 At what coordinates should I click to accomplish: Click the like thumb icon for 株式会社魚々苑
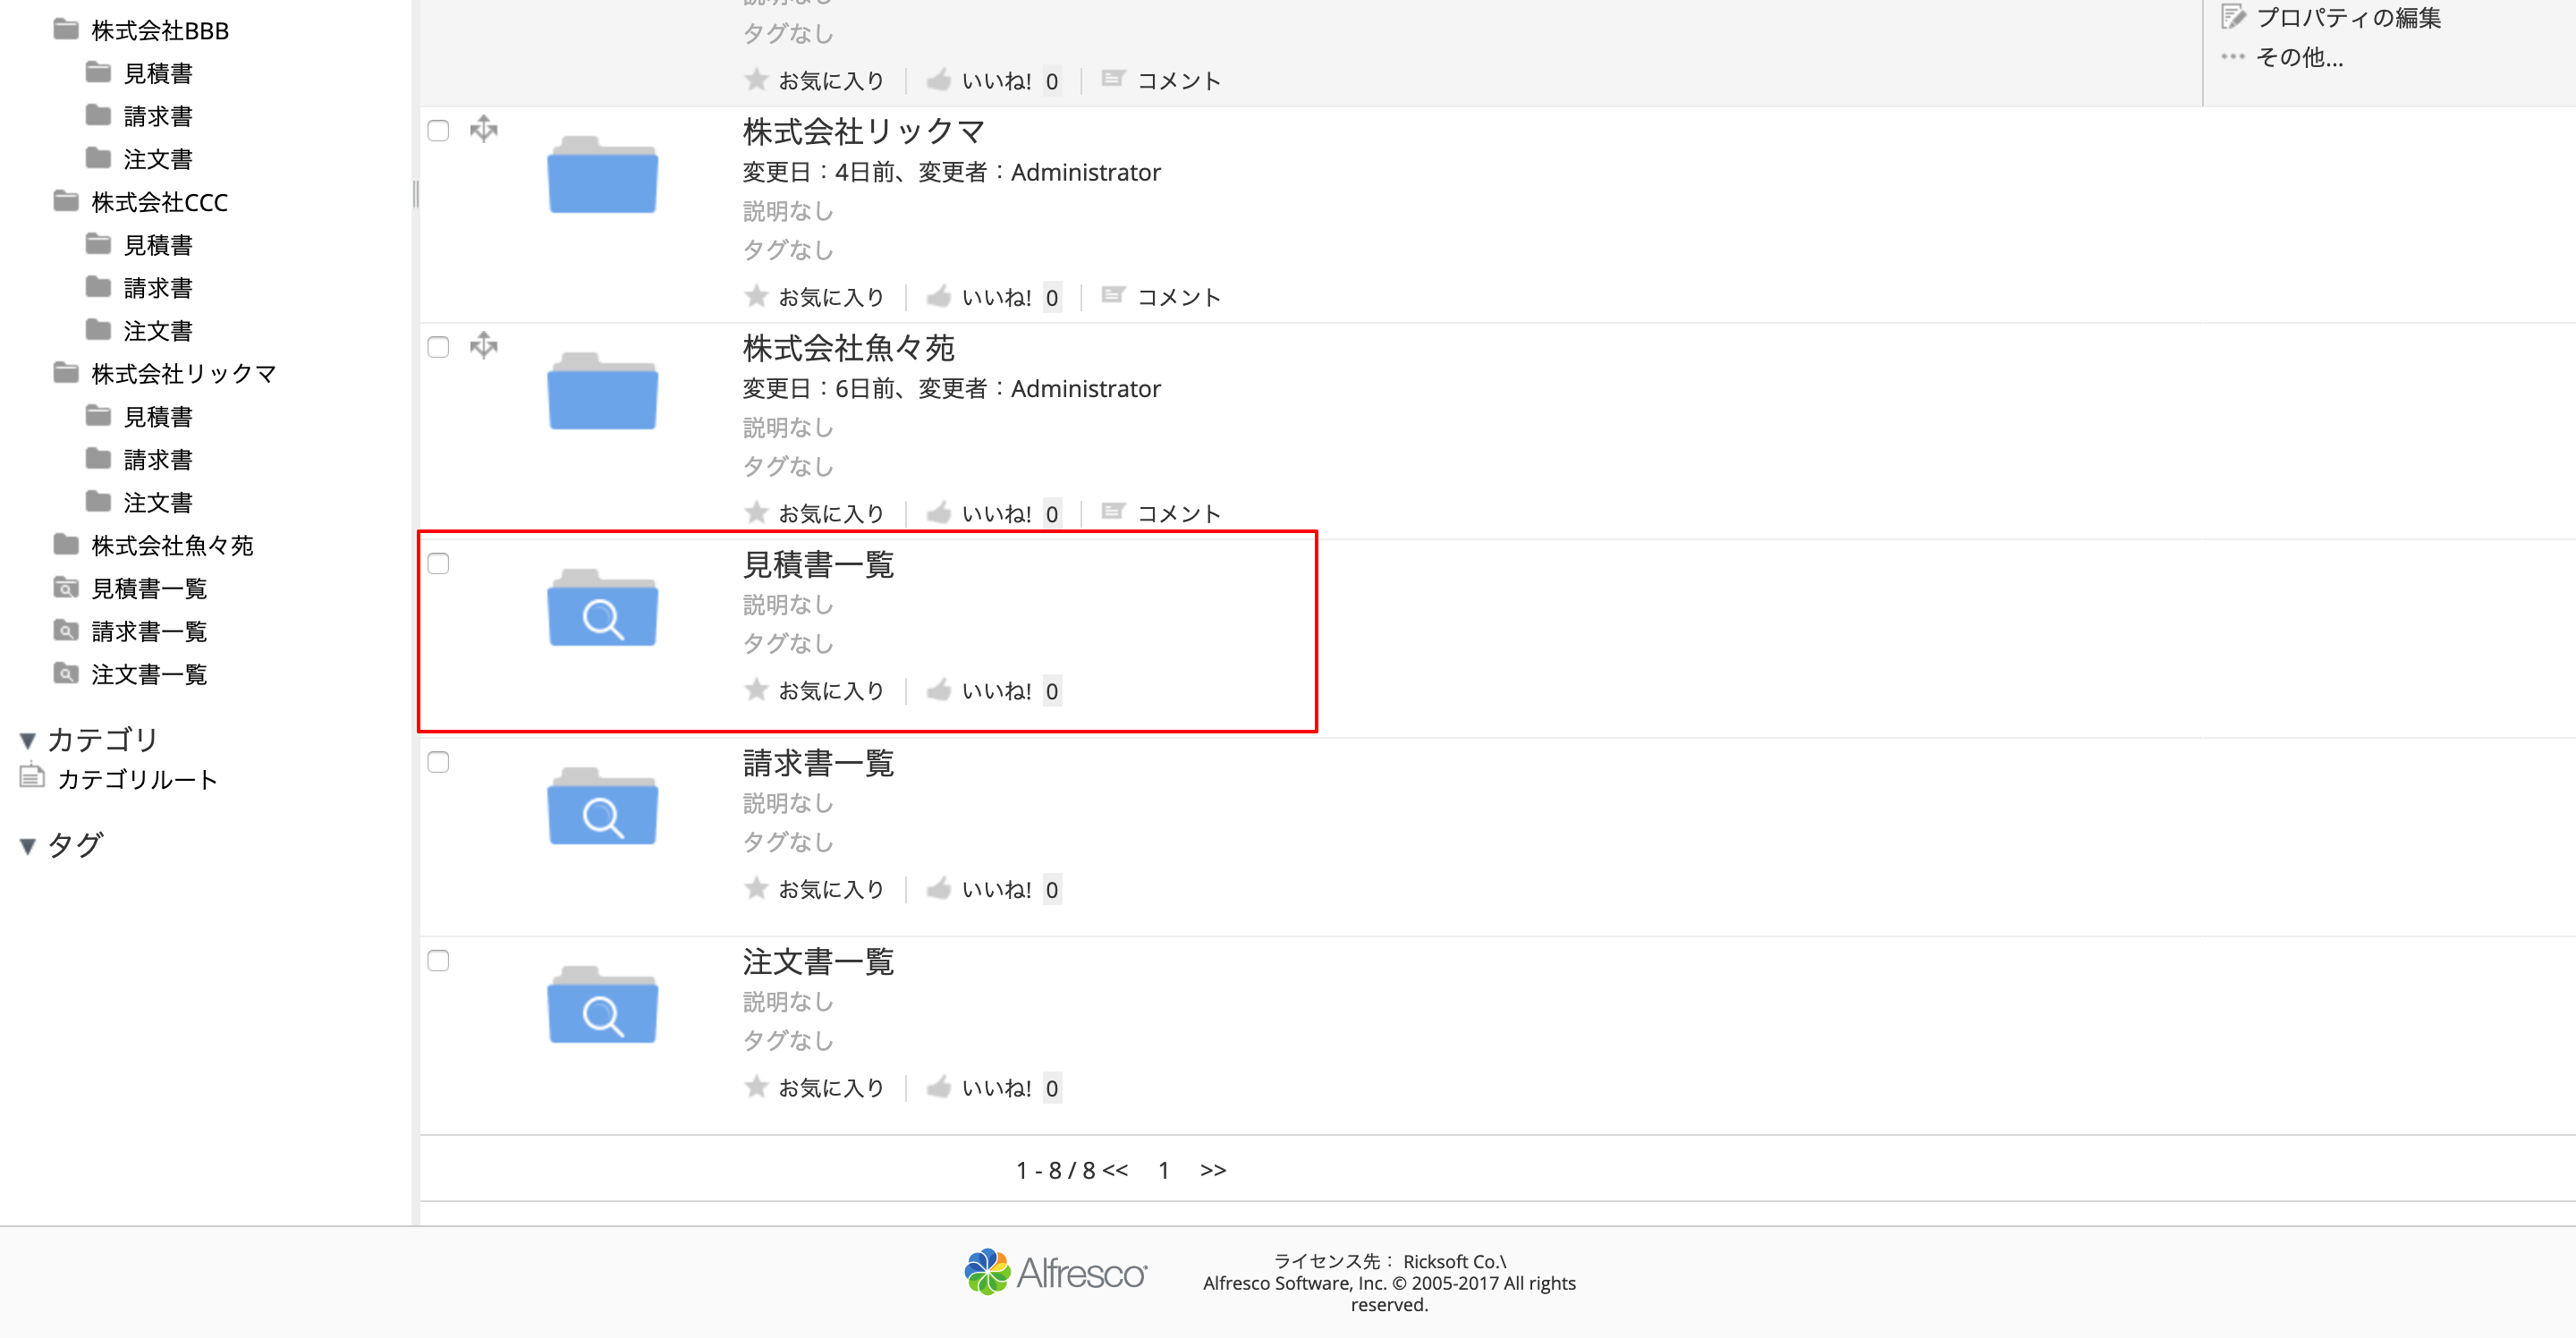[938, 513]
